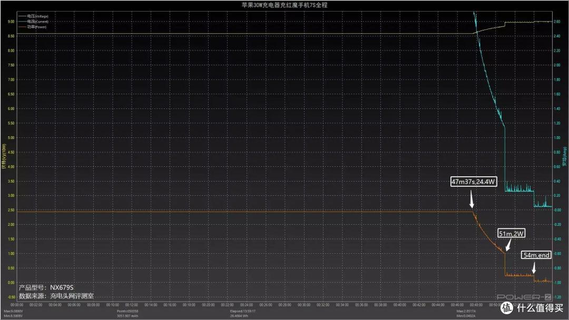Click the 9.00 left voltage axis label
The width and height of the screenshot is (569, 320).
click(x=11, y=22)
